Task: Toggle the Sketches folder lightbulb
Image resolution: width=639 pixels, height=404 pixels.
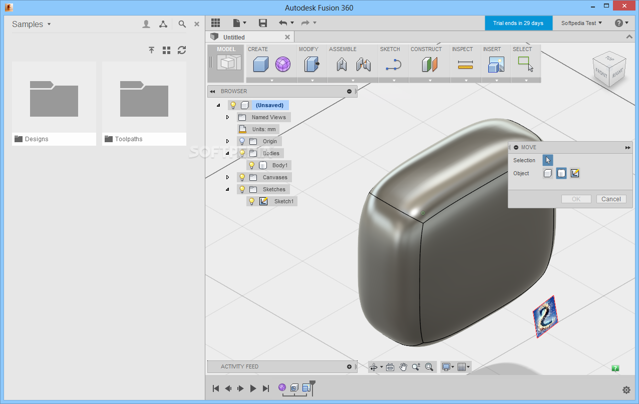Action: pyautogui.click(x=242, y=189)
